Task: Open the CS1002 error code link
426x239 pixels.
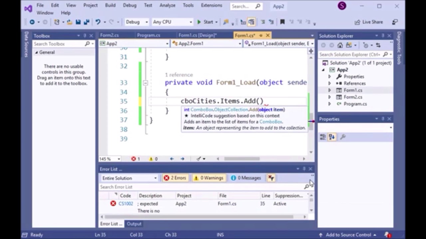Action: point(126,203)
